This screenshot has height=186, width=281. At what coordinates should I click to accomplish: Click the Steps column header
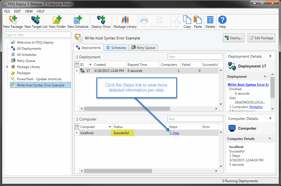(185, 127)
